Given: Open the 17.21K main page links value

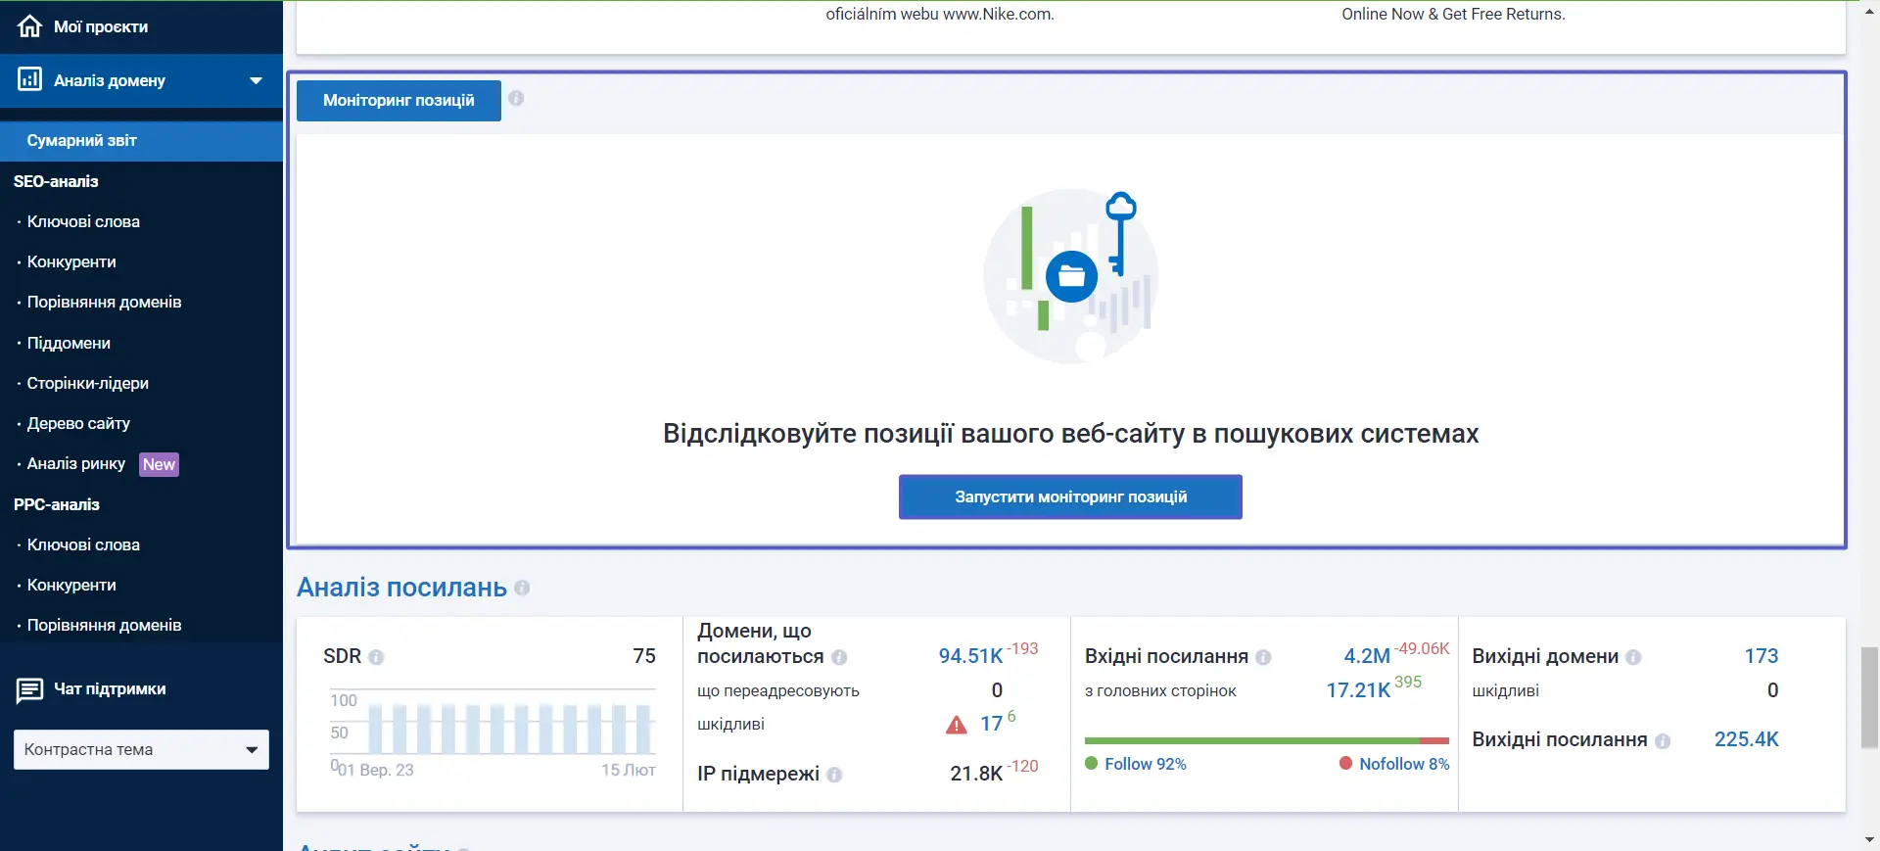Looking at the screenshot, I should tap(1358, 690).
